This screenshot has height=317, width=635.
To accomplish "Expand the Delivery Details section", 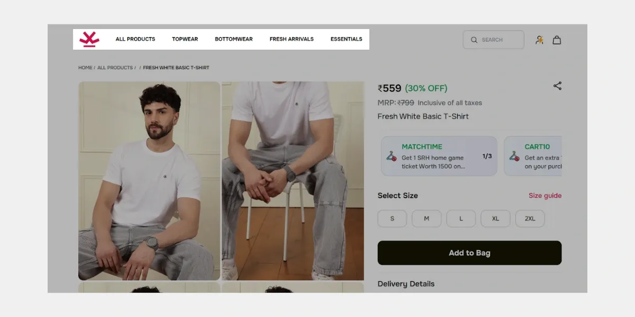I will (x=406, y=284).
